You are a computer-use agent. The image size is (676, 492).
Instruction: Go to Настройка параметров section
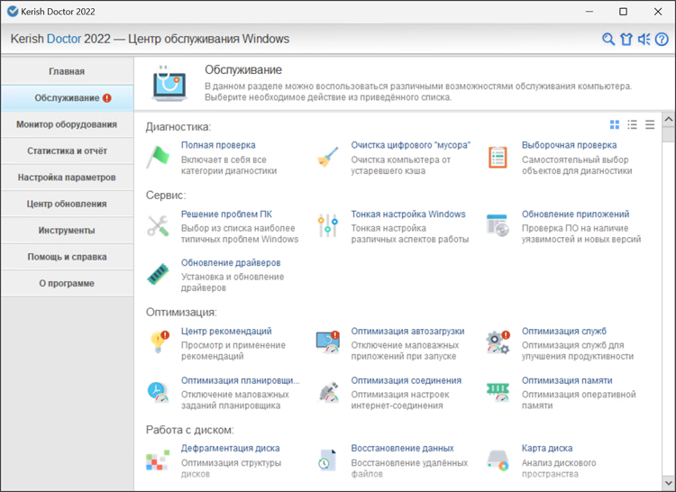click(67, 178)
